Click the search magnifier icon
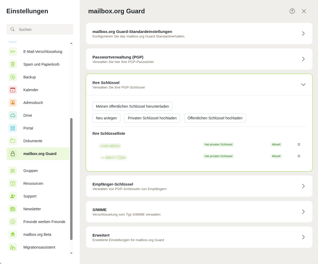Viewport: 318px width, 264px height. click(x=12, y=30)
